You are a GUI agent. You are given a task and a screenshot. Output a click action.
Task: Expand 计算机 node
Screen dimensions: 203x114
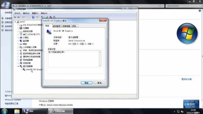[18, 37]
